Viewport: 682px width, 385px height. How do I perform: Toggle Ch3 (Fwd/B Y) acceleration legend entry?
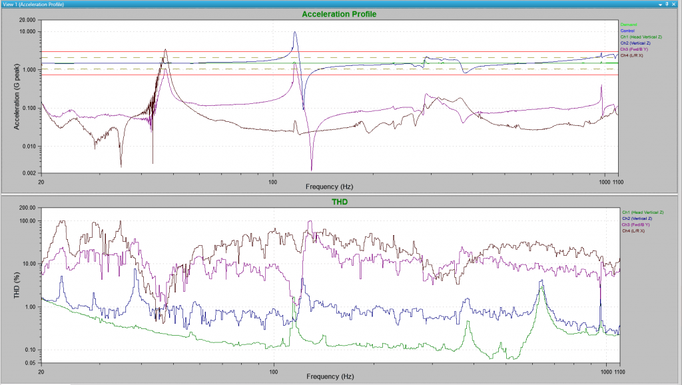(634, 49)
